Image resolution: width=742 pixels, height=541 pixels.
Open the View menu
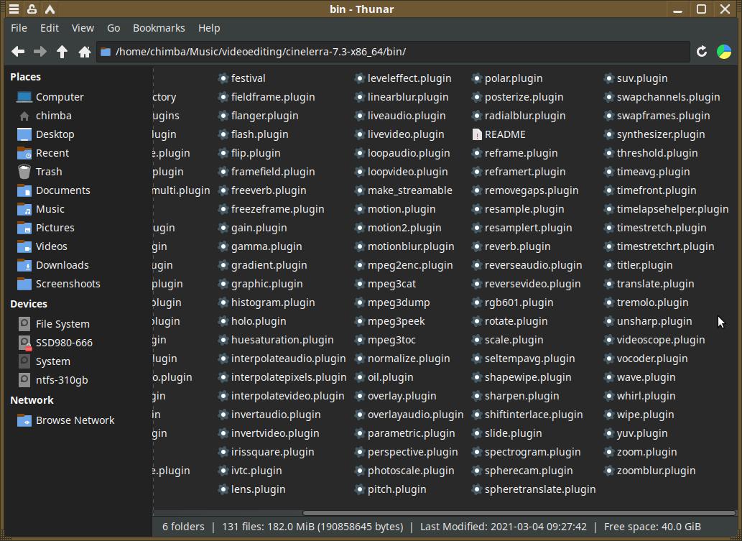(x=83, y=28)
